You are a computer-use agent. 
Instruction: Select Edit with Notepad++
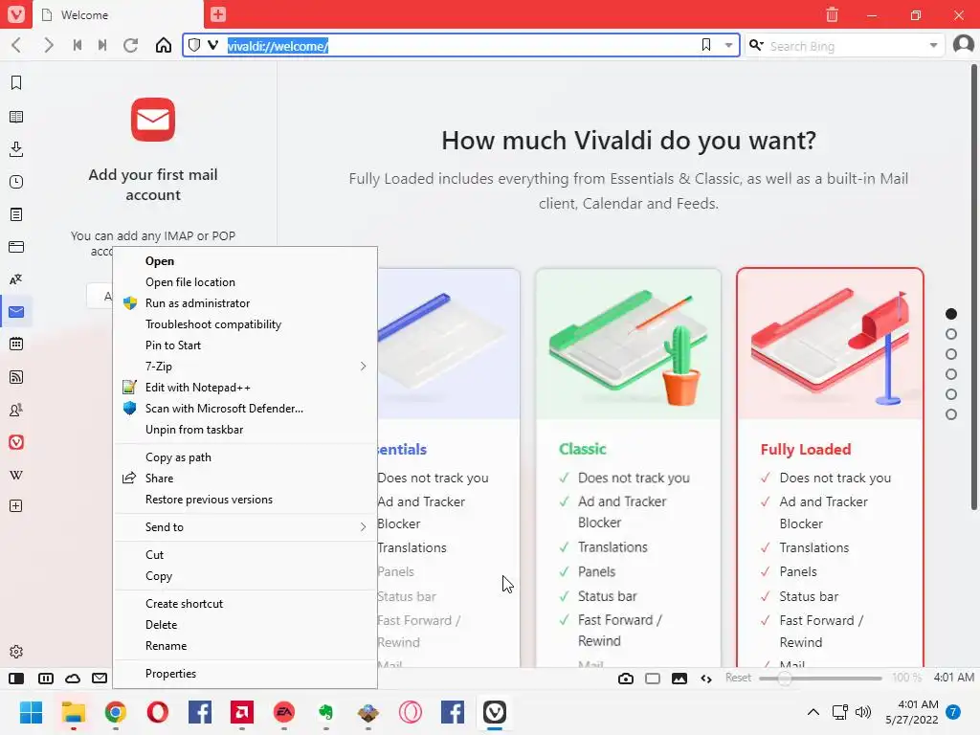(x=245, y=388)
